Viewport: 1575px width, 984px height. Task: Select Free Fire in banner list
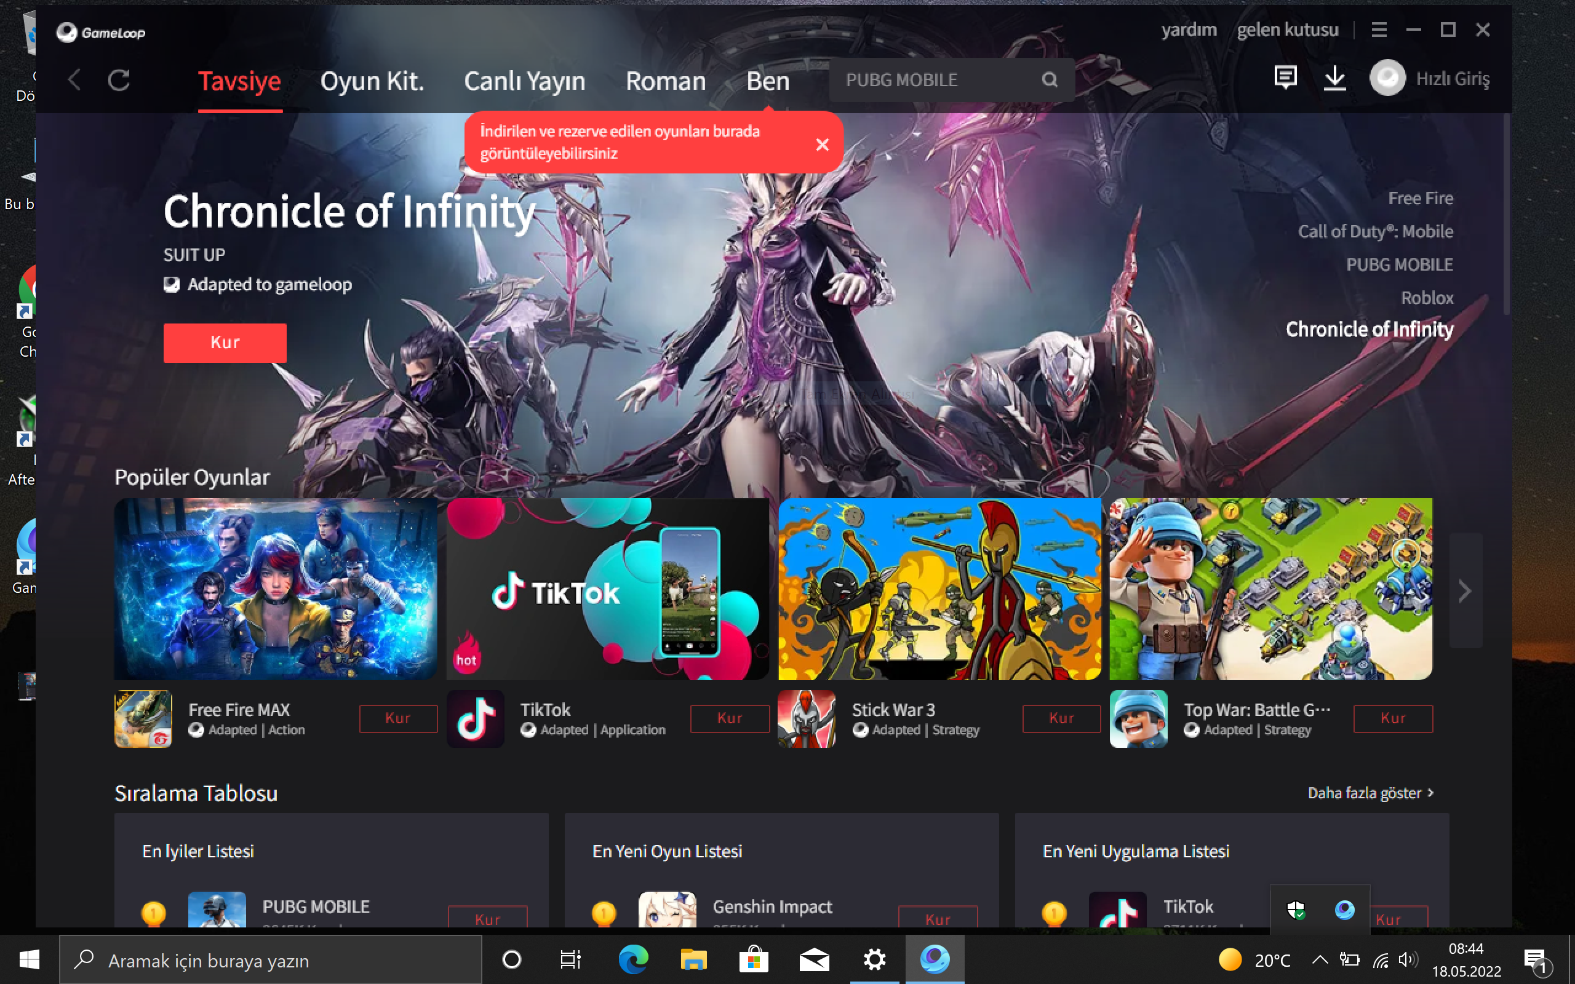pos(1420,199)
